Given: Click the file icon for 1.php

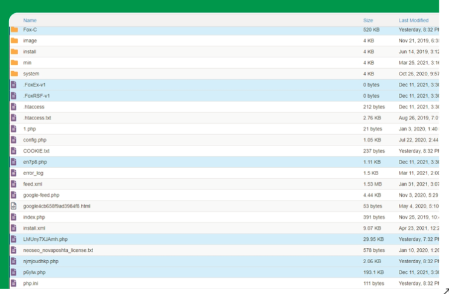Looking at the screenshot, I should [x=13, y=129].
